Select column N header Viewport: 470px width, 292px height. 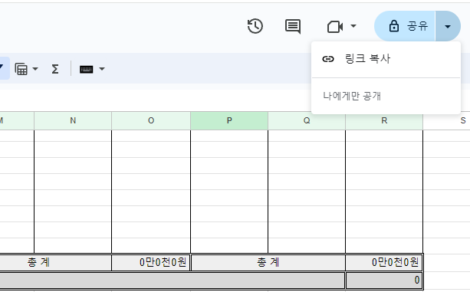coord(73,120)
